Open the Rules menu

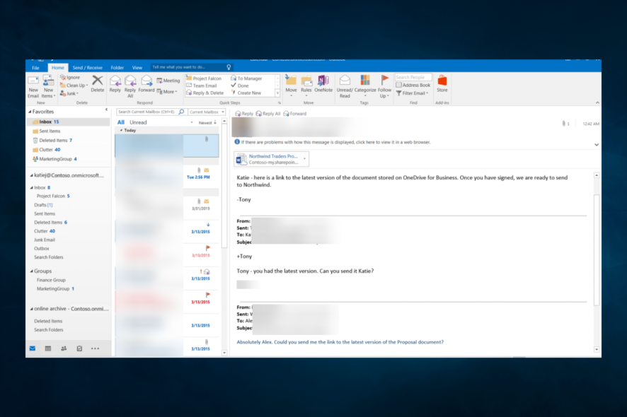coord(306,86)
